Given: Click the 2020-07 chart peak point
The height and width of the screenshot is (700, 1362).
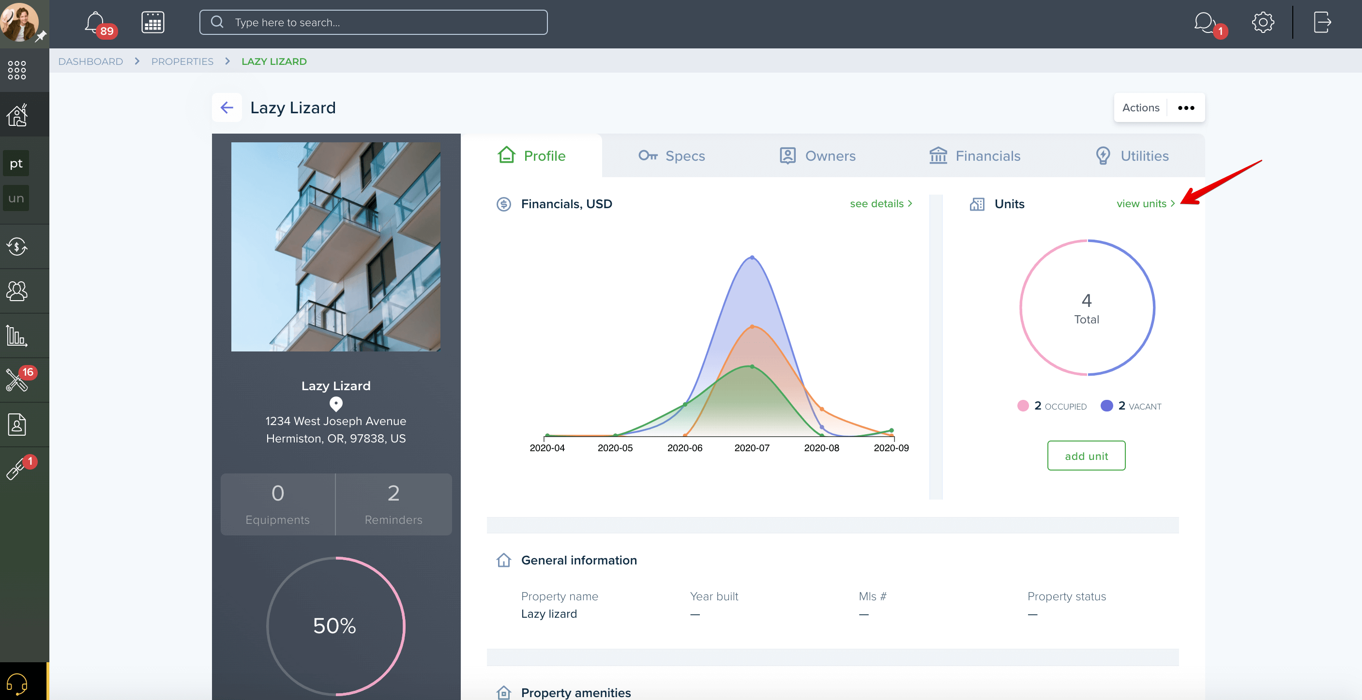Looking at the screenshot, I should click(752, 258).
